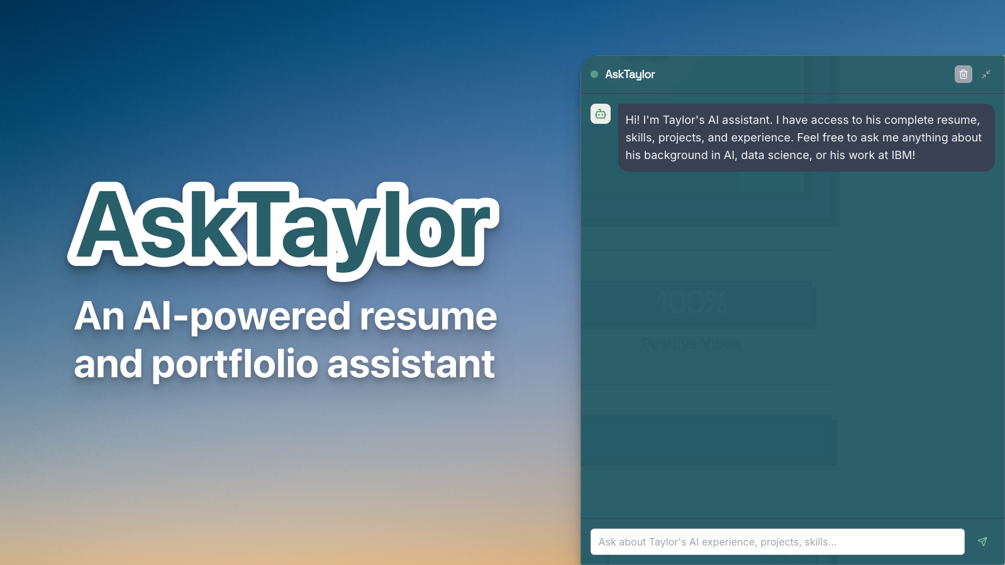Click the 'and portflolio assistant' text line
The image size is (1005, 565).
coord(284,364)
